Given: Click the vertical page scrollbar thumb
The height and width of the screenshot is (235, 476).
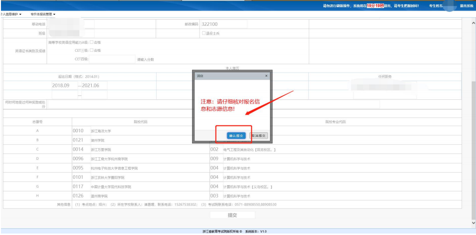Looking at the screenshot, I should click(473, 144).
